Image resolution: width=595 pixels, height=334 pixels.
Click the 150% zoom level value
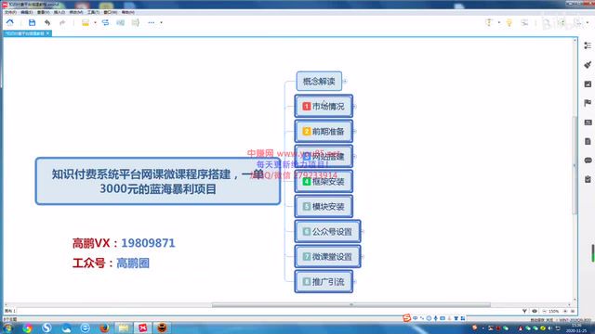tap(554, 312)
